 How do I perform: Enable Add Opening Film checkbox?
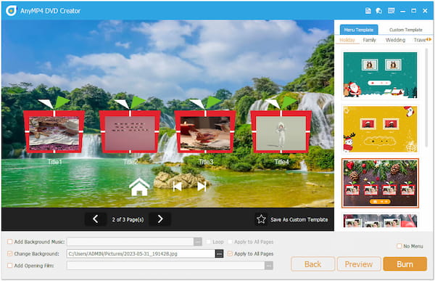[x=10, y=266]
